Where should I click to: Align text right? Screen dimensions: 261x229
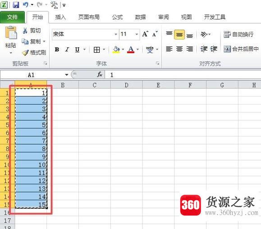tap(190, 49)
